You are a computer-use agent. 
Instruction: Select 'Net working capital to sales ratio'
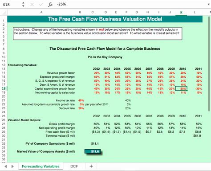(x=55, y=92)
